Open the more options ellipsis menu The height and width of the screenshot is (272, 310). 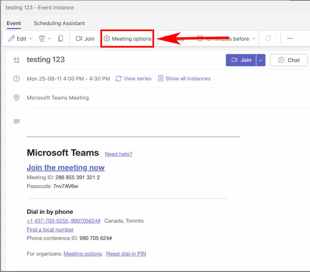(x=290, y=39)
